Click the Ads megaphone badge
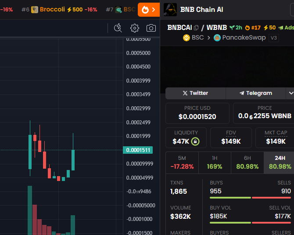294x235 pixels. (286, 28)
